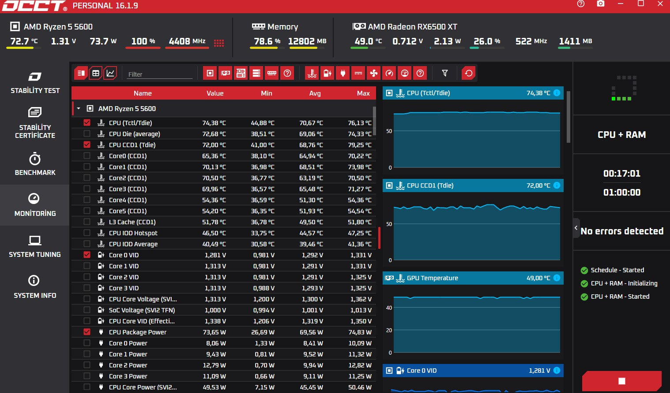
Task: Toggle the current sensor filter icon
Action: [358, 73]
